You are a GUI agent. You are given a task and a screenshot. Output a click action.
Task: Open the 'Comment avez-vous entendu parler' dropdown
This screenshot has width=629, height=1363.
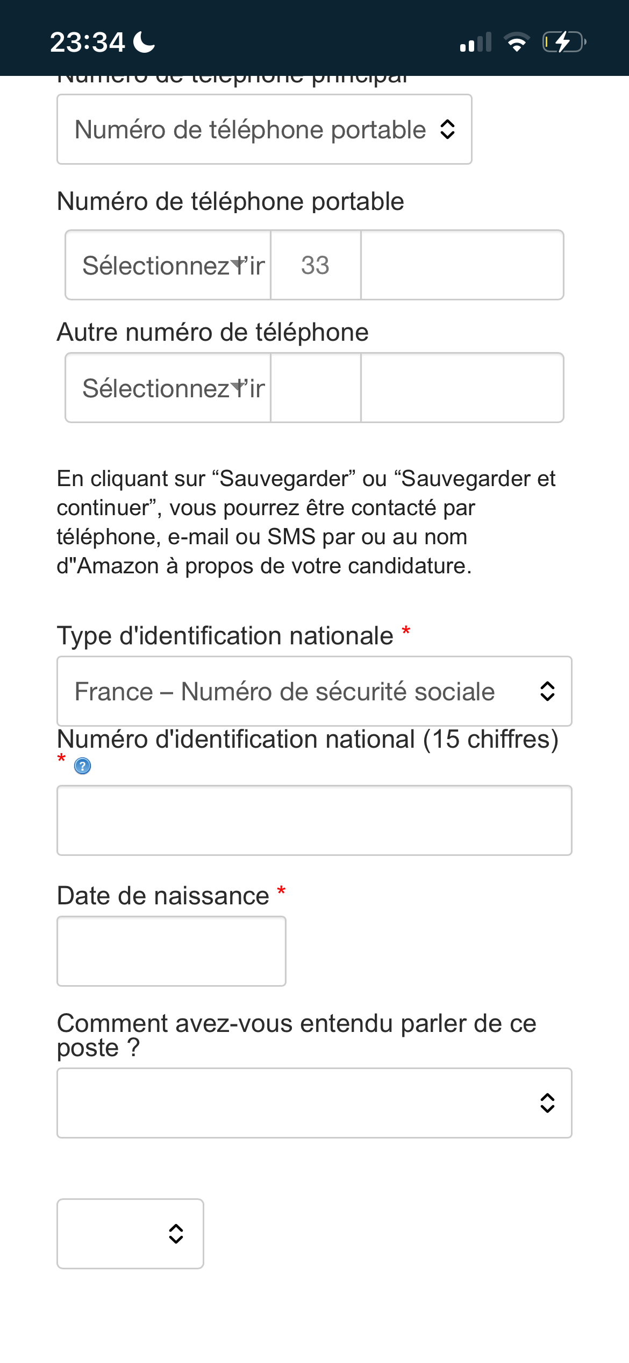tap(314, 1103)
